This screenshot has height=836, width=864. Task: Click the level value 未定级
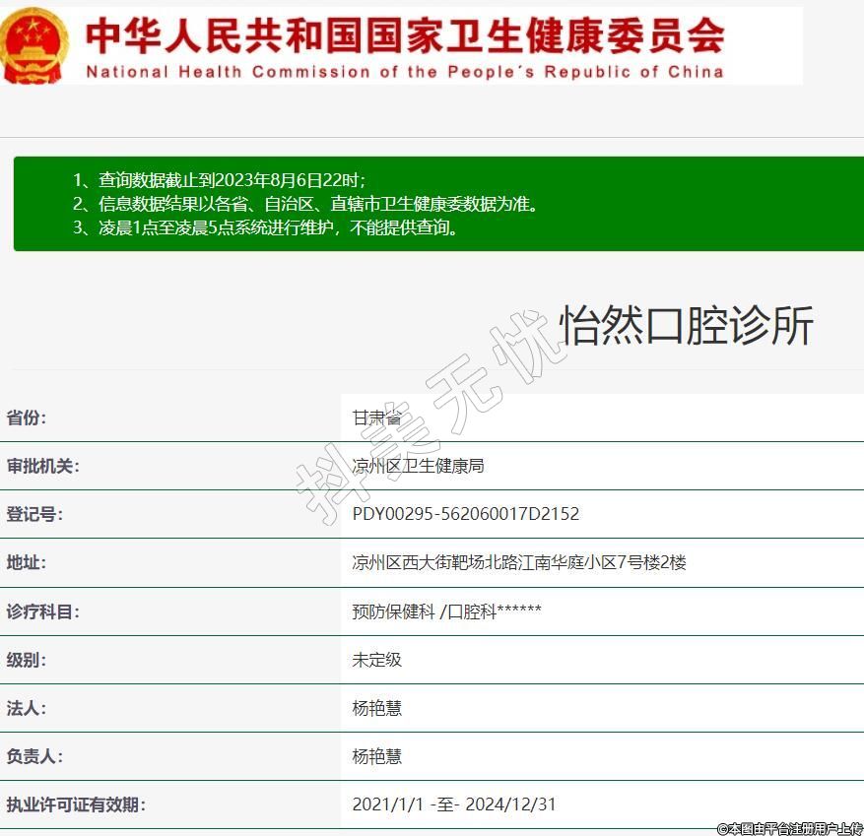tap(376, 660)
